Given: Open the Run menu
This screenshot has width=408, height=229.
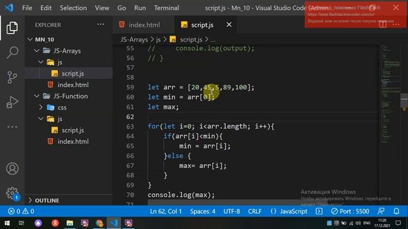Looking at the screenshot, I should [x=140, y=8].
